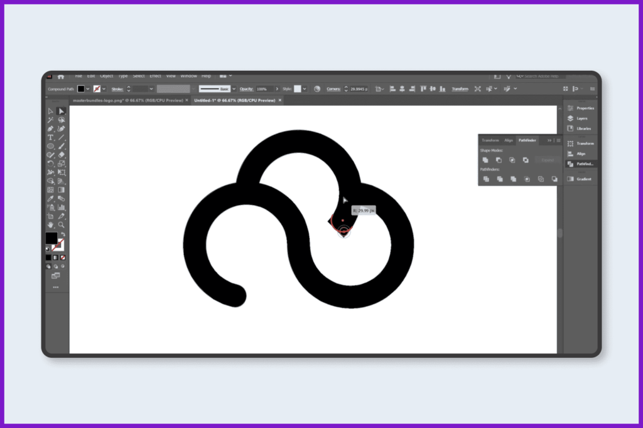
Task: Switch to the Align tab
Action: (x=509, y=140)
